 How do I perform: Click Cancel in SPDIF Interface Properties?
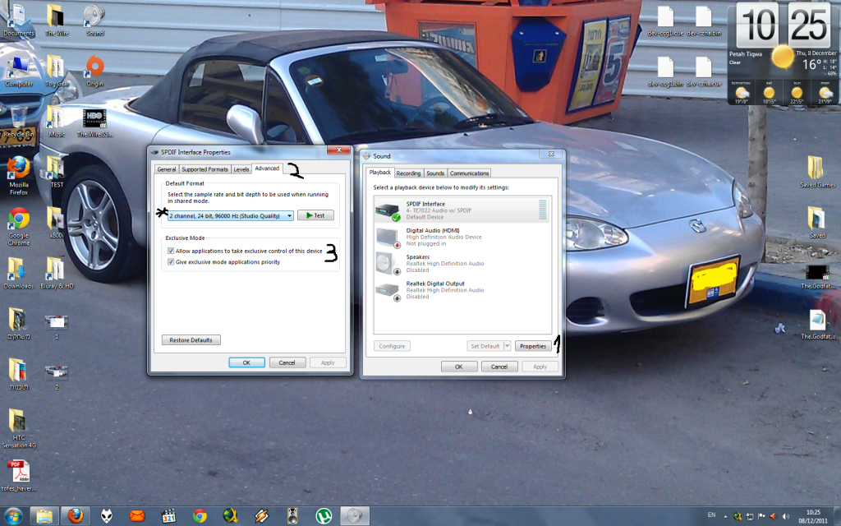287,362
